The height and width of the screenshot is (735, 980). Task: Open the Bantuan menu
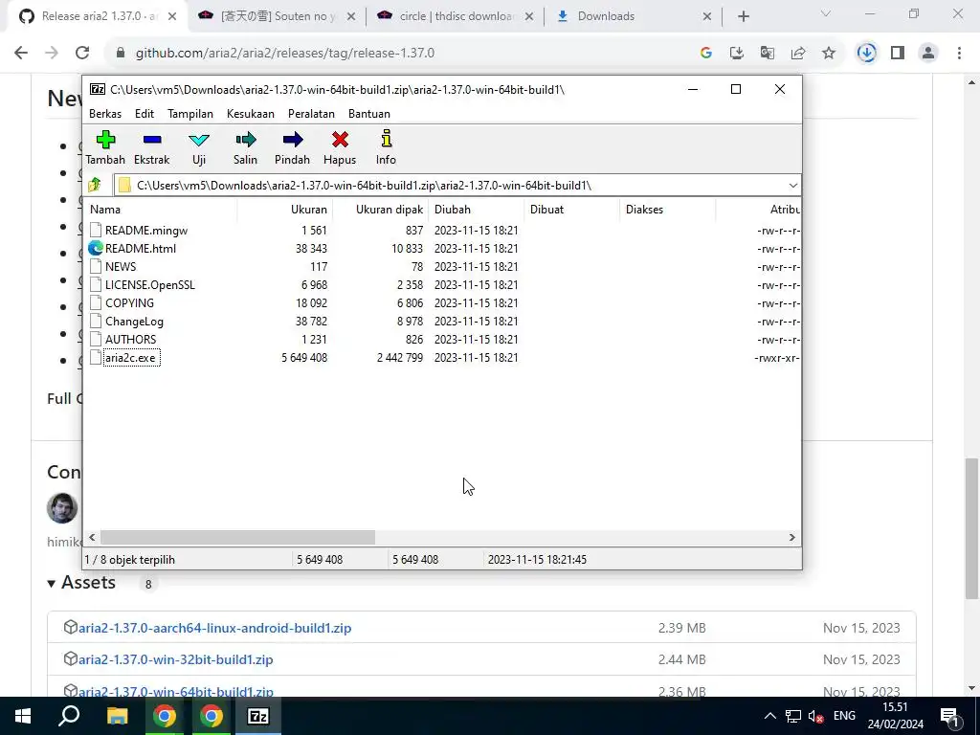(369, 114)
